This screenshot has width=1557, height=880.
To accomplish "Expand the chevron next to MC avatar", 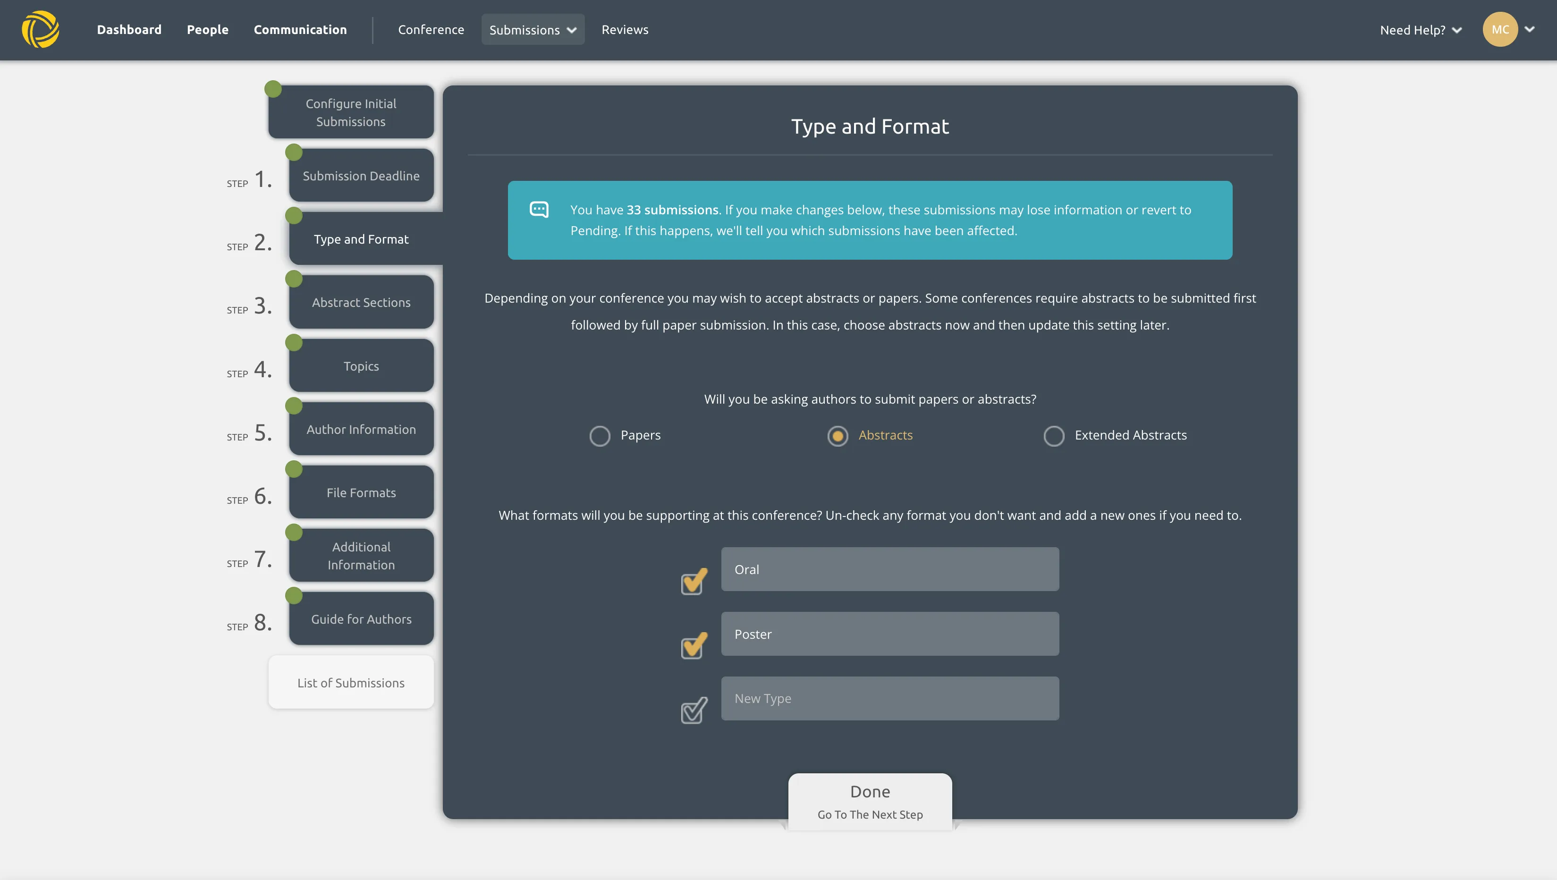I will pyautogui.click(x=1529, y=29).
